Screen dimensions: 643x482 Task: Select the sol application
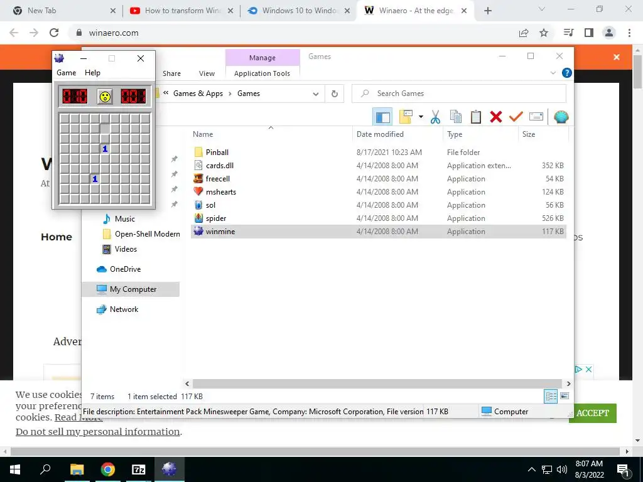[210, 205]
